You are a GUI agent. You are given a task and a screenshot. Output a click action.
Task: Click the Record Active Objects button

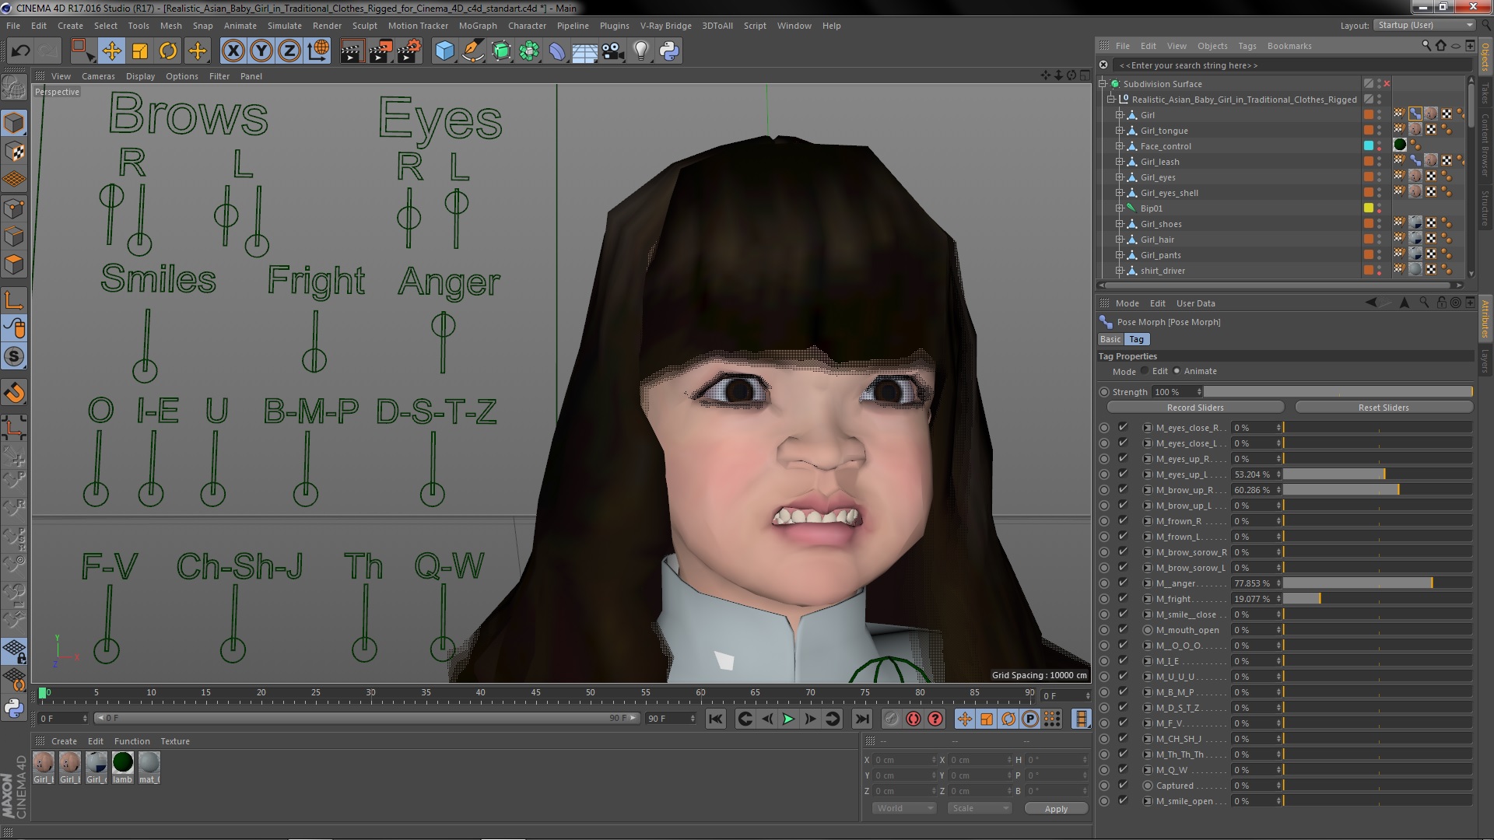click(x=891, y=719)
